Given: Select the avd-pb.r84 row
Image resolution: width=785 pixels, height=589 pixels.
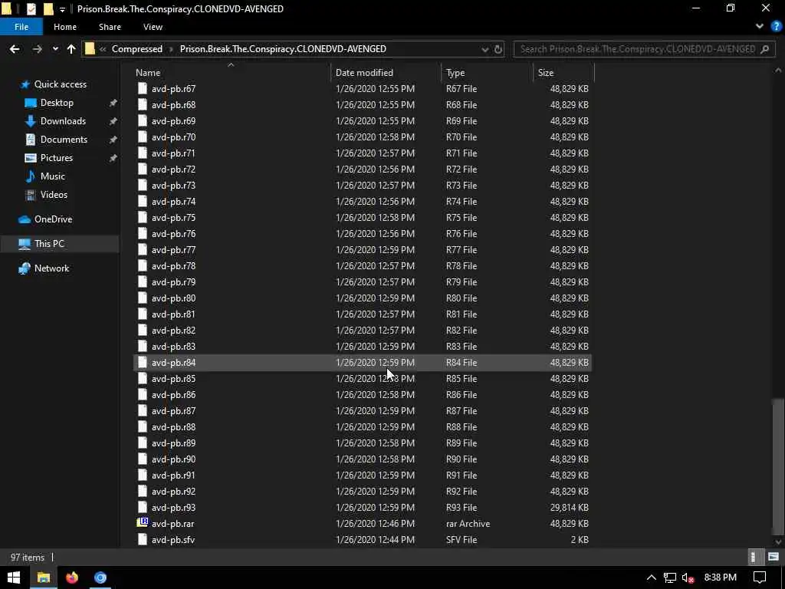Looking at the screenshot, I should pyautogui.click(x=363, y=363).
